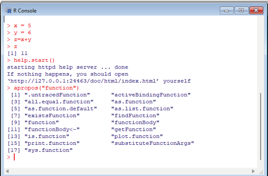The width and height of the screenshot is (268, 176).
Task: Click the "existsFunction" result
Action: click(x=52, y=116)
